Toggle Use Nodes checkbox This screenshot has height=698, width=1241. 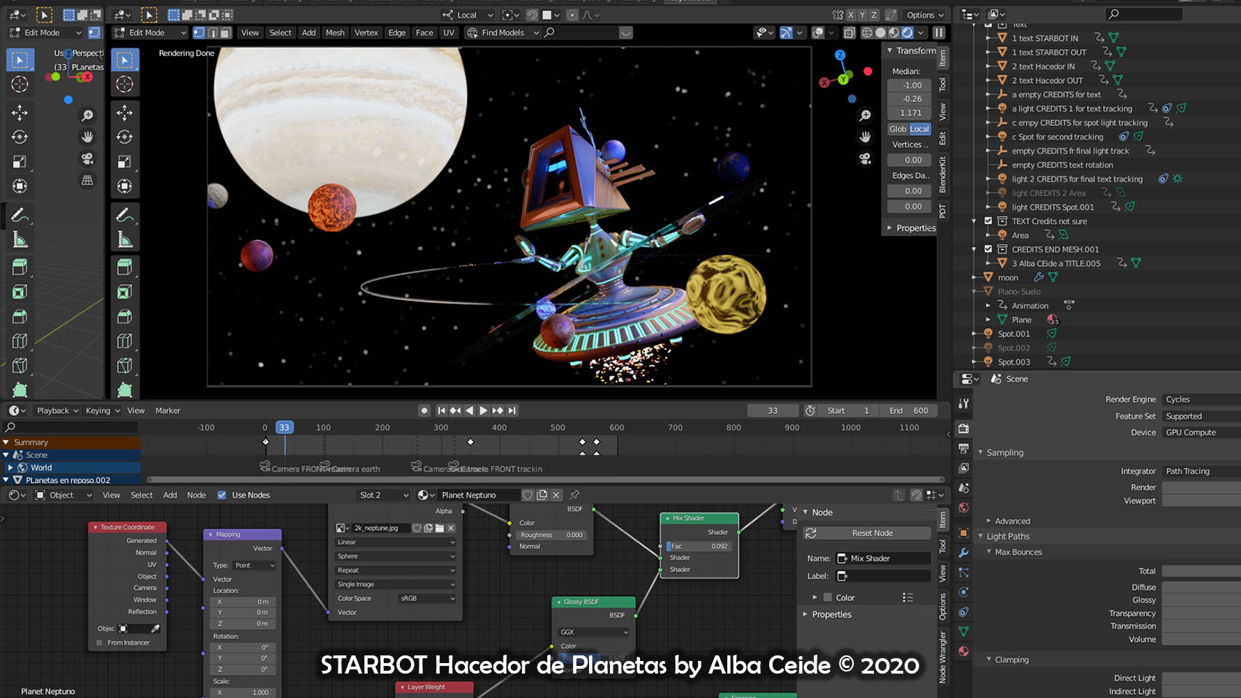222,495
